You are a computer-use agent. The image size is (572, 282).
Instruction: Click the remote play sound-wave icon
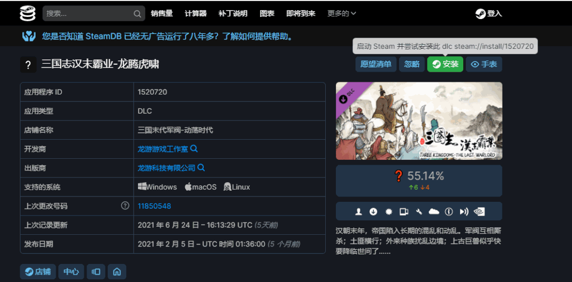[x=464, y=211]
